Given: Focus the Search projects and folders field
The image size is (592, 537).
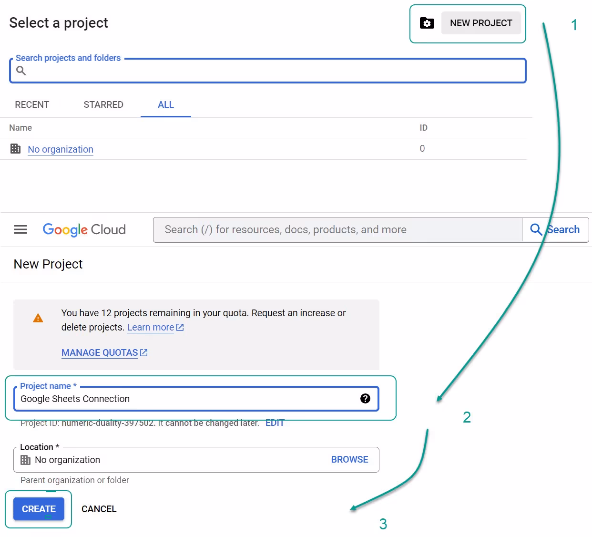Looking at the screenshot, I should click(x=272, y=71).
